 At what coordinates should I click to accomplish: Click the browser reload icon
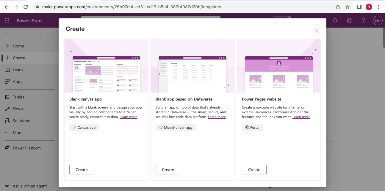point(26,7)
